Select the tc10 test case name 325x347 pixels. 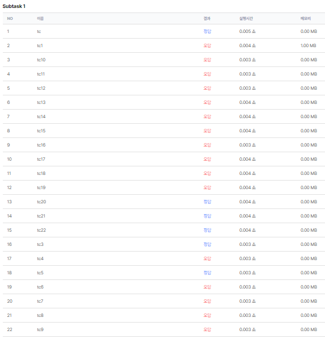(x=41, y=60)
